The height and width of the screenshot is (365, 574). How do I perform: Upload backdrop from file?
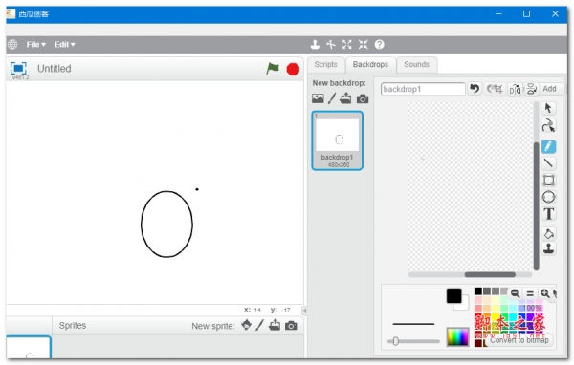(x=345, y=98)
